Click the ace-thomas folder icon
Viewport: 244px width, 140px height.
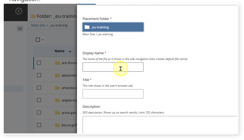pyautogui.click(x=57, y=63)
